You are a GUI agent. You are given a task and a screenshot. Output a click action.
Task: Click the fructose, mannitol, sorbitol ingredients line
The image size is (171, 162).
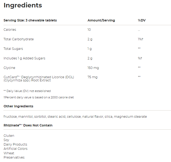point(75,117)
